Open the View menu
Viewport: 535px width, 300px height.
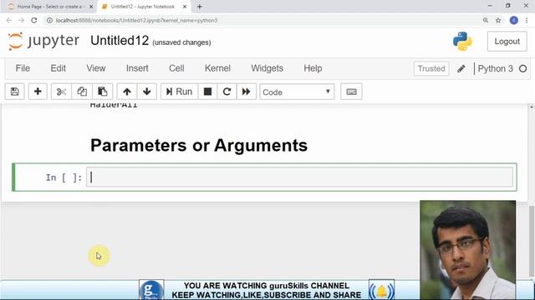pyautogui.click(x=96, y=68)
